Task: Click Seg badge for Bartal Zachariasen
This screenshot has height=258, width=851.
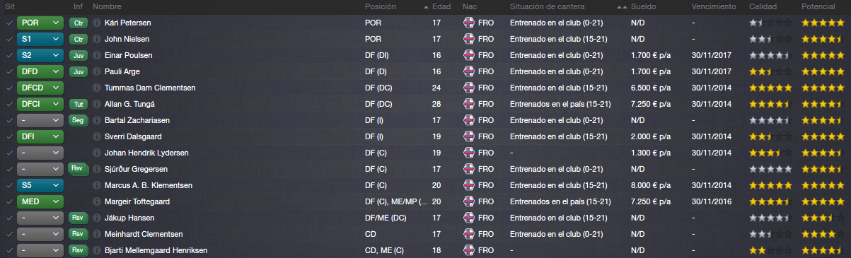Action: [x=79, y=120]
